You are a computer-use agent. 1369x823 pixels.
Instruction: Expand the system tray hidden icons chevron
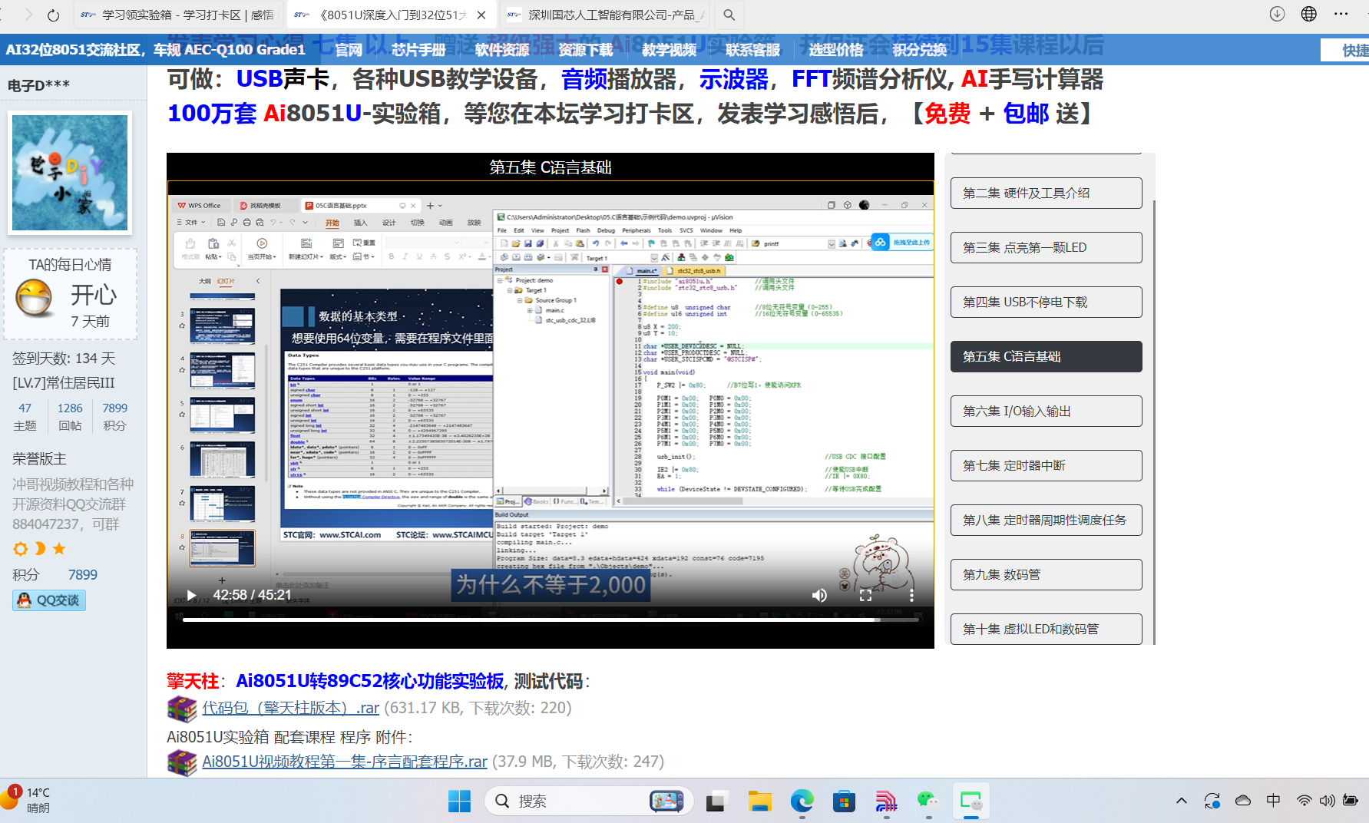click(1182, 801)
